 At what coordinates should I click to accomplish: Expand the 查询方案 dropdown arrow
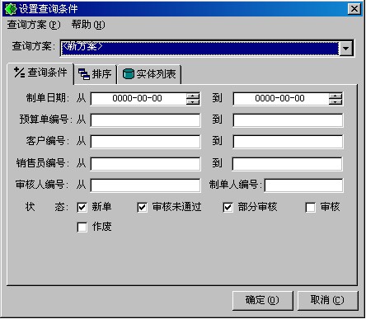(346, 49)
